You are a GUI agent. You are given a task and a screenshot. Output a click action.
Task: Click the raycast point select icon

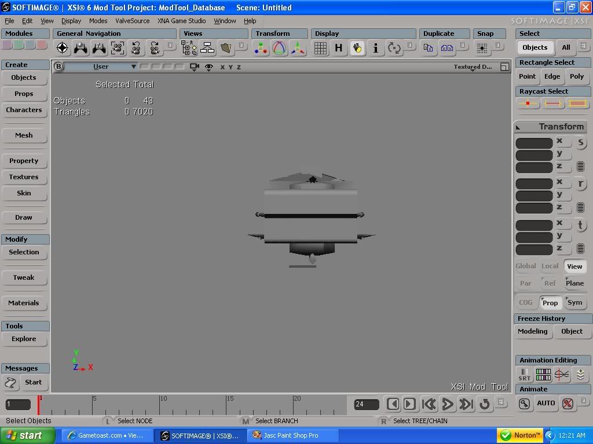[x=528, y=103]
